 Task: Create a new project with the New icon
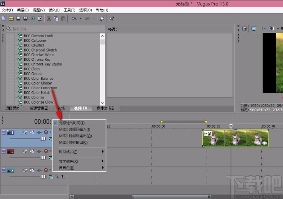4,19
